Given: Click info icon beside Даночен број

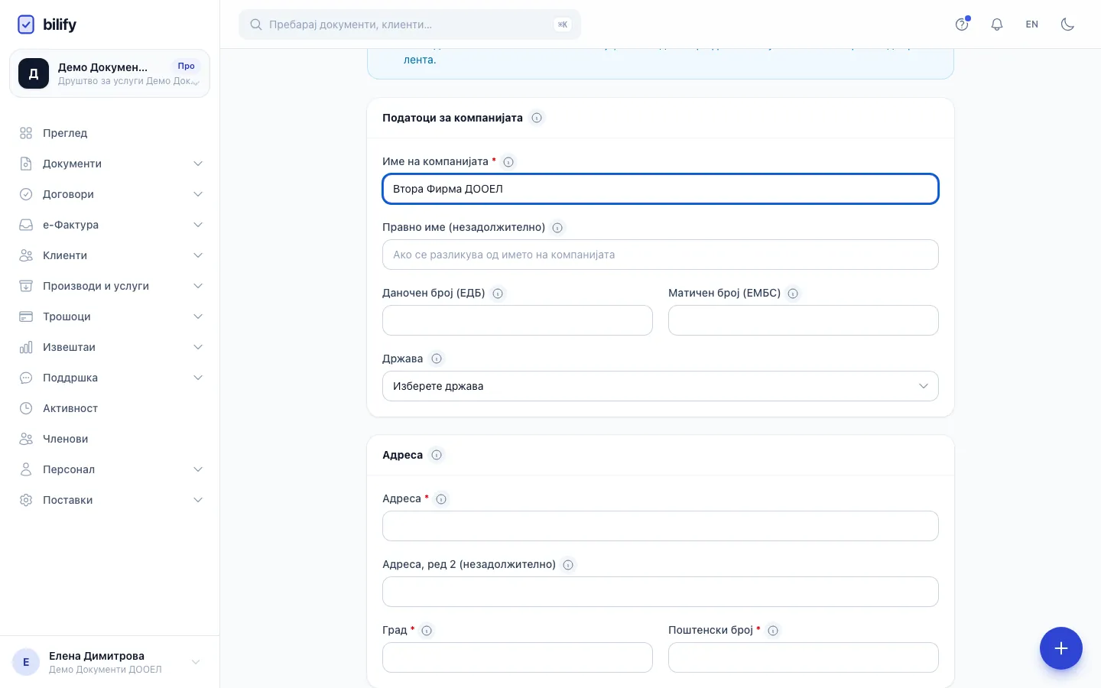Looking at the screenshot, I should click(498, 294).
